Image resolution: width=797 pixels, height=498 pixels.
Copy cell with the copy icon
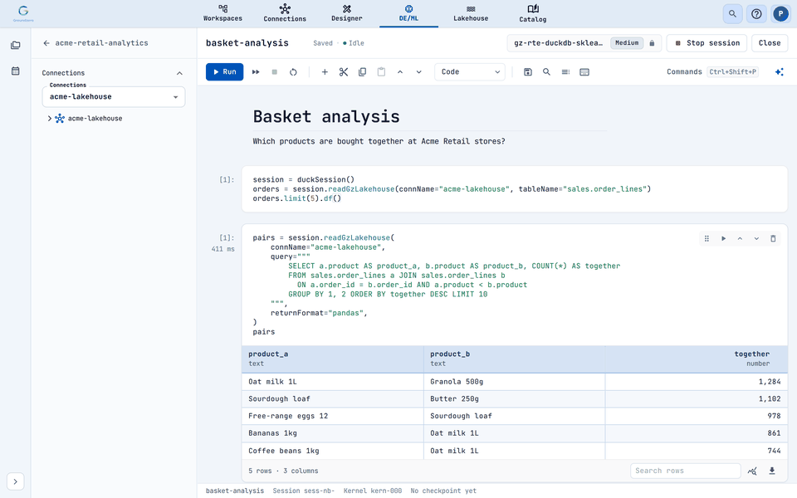(x=363, y=72)
